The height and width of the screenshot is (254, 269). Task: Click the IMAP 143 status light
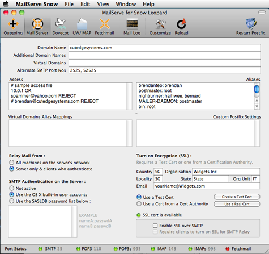point(153,249)
